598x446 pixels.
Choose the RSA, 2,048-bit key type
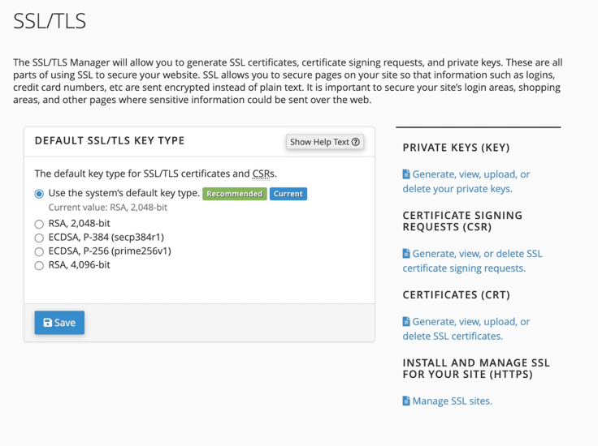39,224
